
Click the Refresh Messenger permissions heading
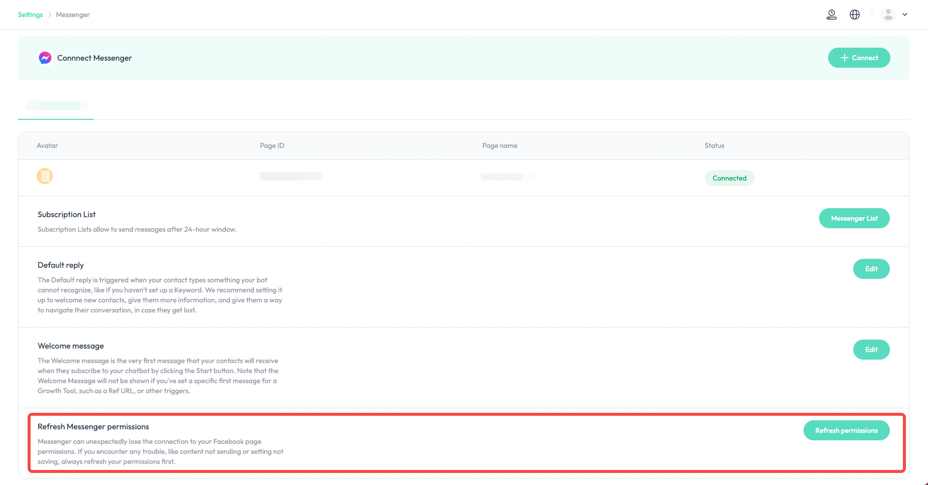click(x=93, y=426)
